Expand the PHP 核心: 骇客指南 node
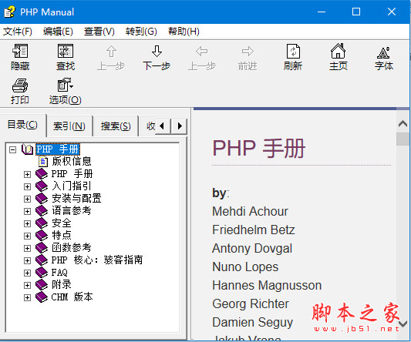This screenshot has width=411, height=342. pyautogui.click(x=27, y=260)
